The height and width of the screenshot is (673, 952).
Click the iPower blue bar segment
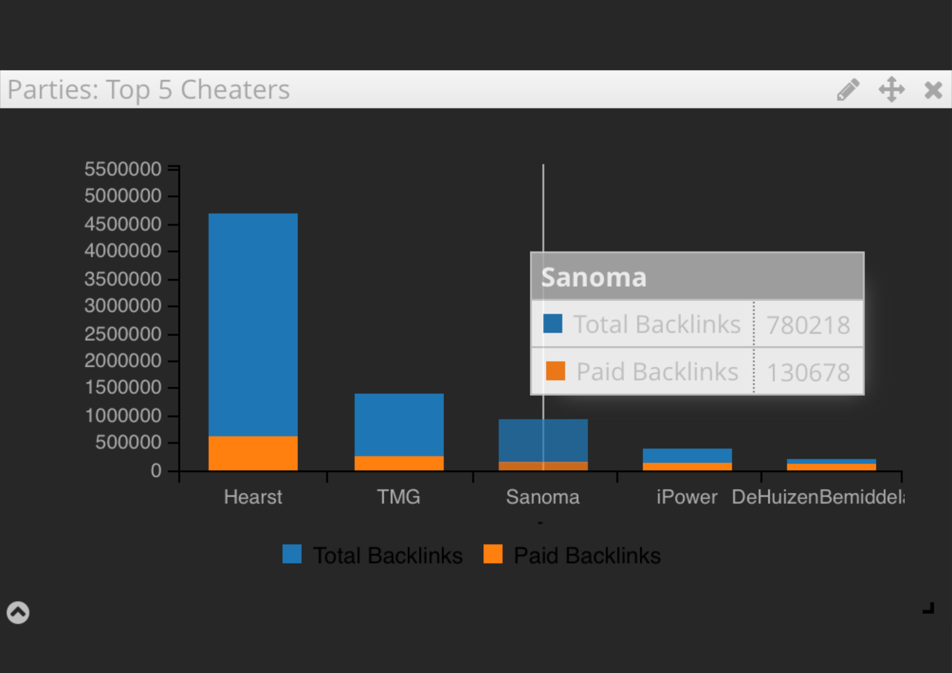[x=687, y=455]
